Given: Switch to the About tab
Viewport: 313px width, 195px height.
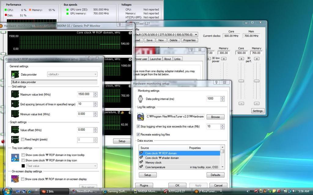Looking at the screenshot, I should (x=167, y=59).
